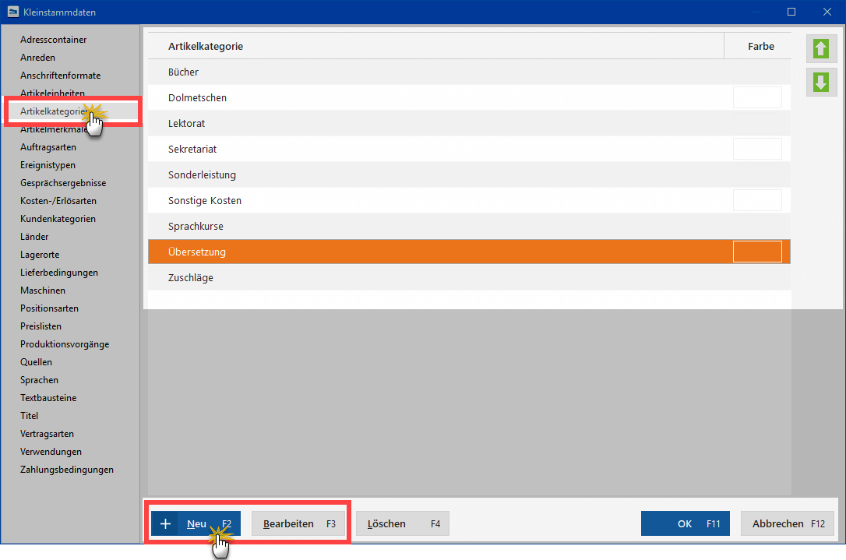
Task: Select Preislisten in the sidebar
Action: 41,326
